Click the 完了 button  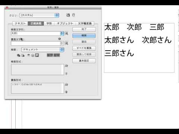[84, 29]
